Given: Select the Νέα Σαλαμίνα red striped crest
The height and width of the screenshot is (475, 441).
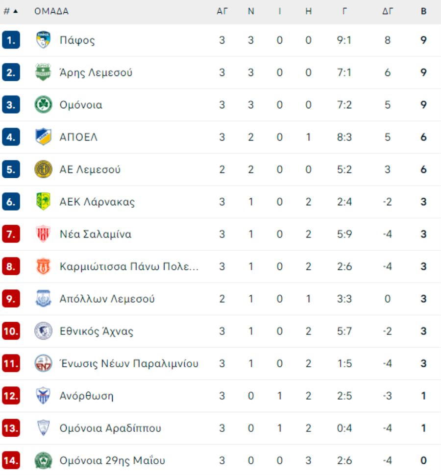Looking at the screenshot, I should pos(43,234).
